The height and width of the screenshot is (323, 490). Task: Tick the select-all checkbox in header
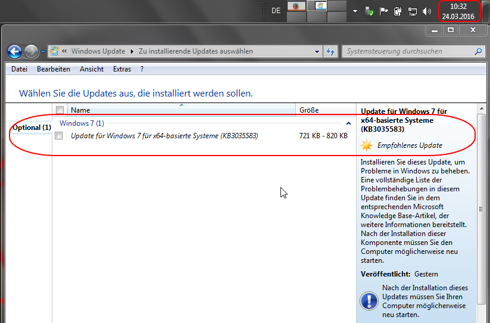pyautogui.click(x=60, y=110)
